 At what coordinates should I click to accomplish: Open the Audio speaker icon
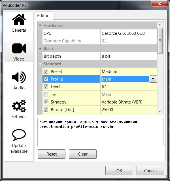[x=19, y=77]
